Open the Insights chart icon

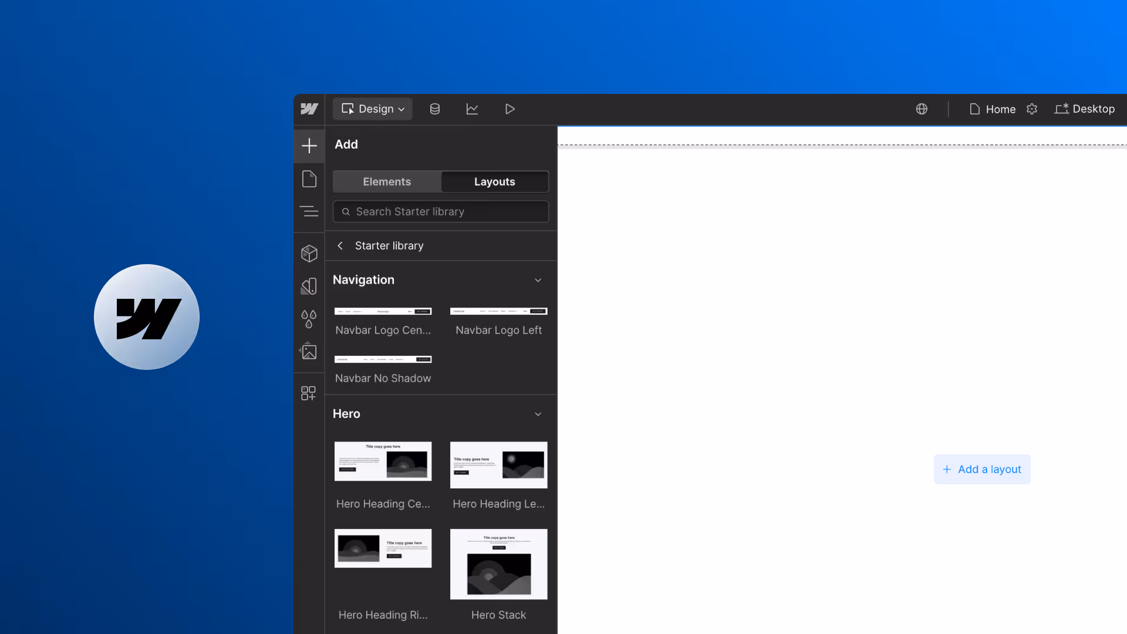coord(472,109)
